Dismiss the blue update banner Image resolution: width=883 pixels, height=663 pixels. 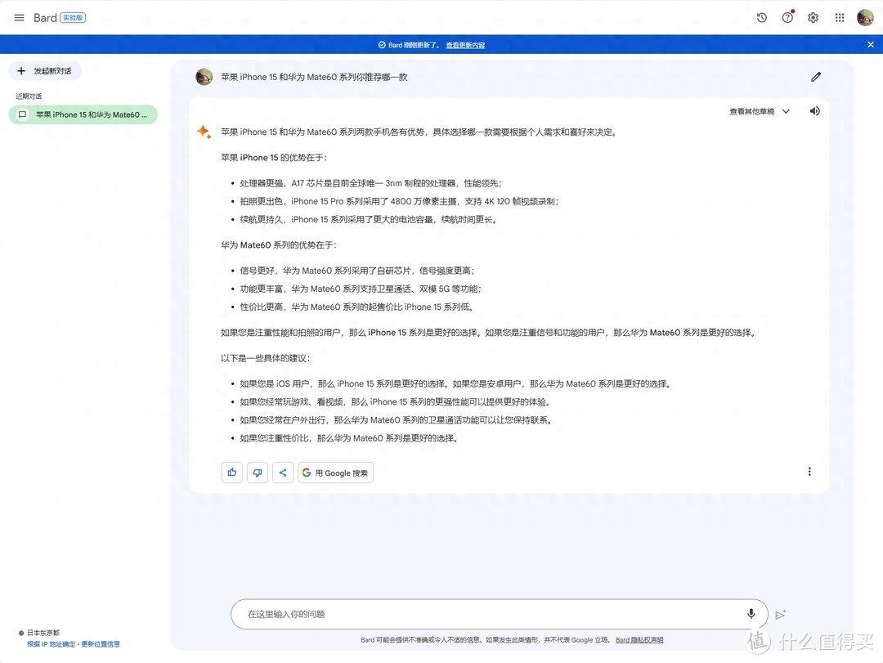click(871, 44)
